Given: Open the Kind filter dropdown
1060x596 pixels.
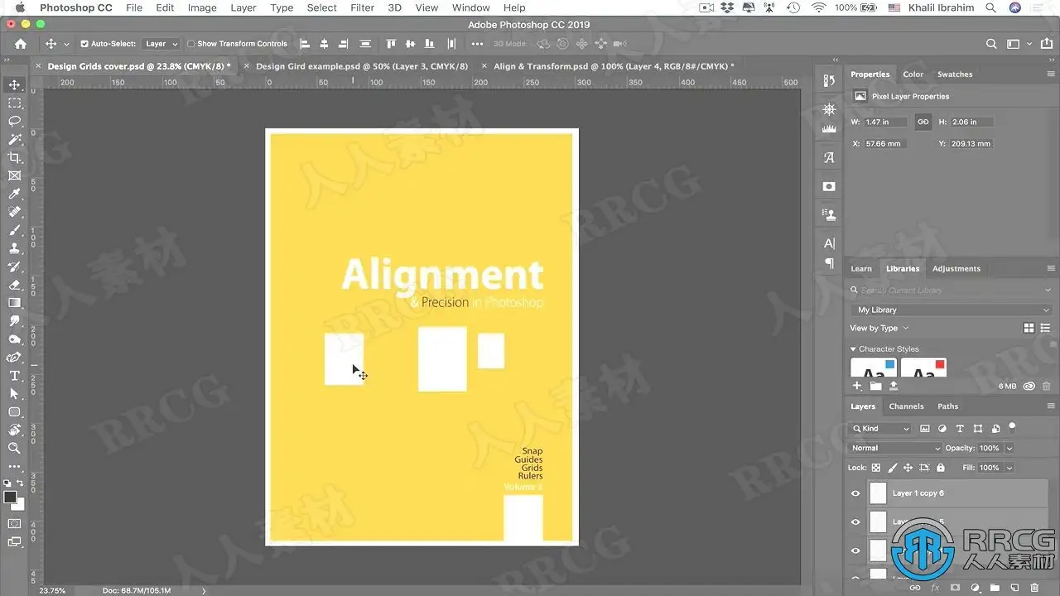Looking at the screenshot, I should tap(881, 429).
